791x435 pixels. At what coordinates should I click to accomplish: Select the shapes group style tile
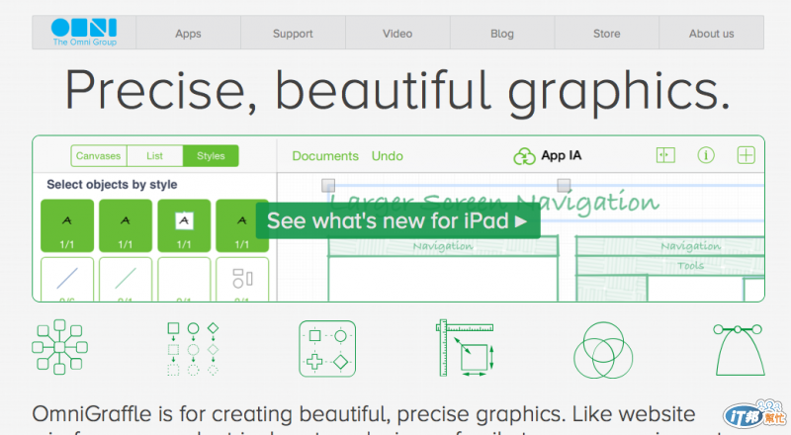pos(242,279)
